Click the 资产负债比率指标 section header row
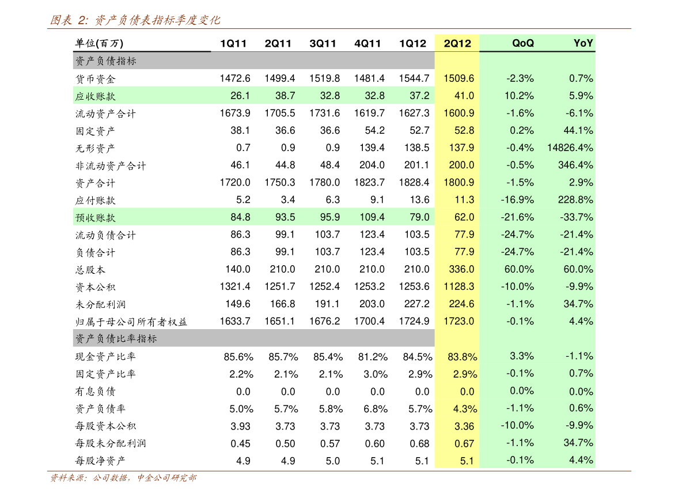 (254, 338)
